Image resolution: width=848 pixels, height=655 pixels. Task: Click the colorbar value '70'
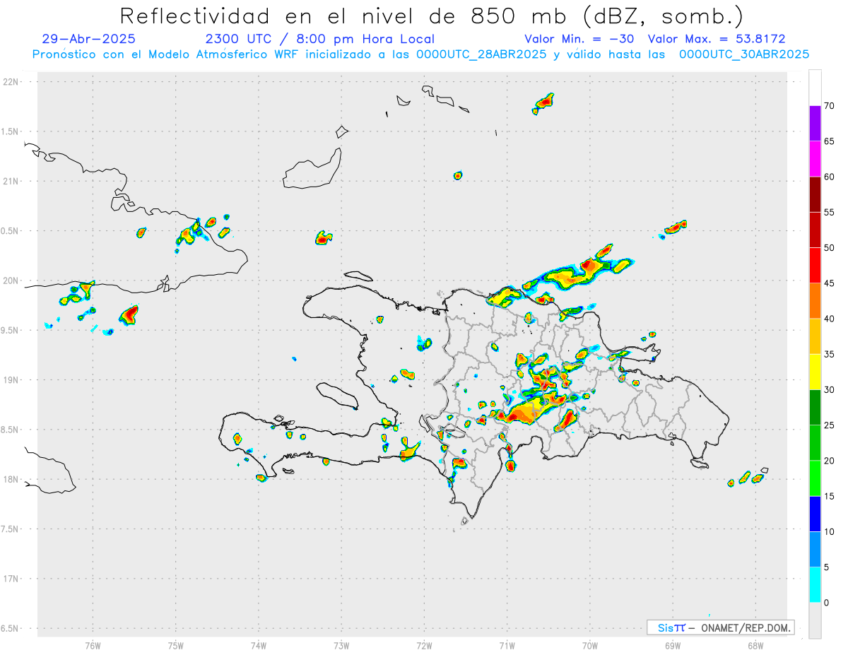pos(829,106)
